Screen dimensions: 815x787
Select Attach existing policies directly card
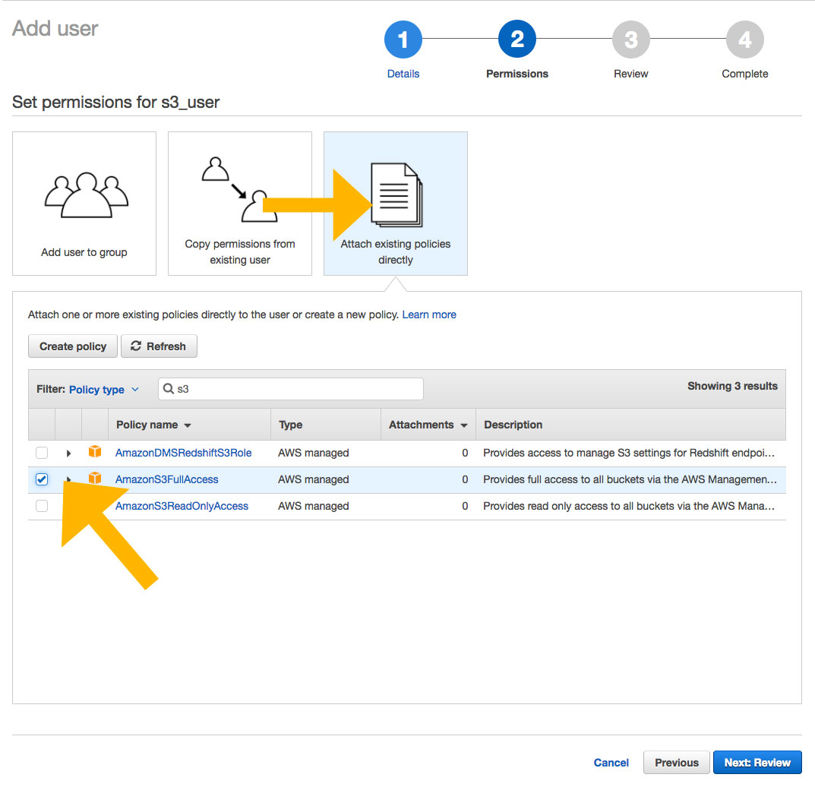(x=396, y=204)
